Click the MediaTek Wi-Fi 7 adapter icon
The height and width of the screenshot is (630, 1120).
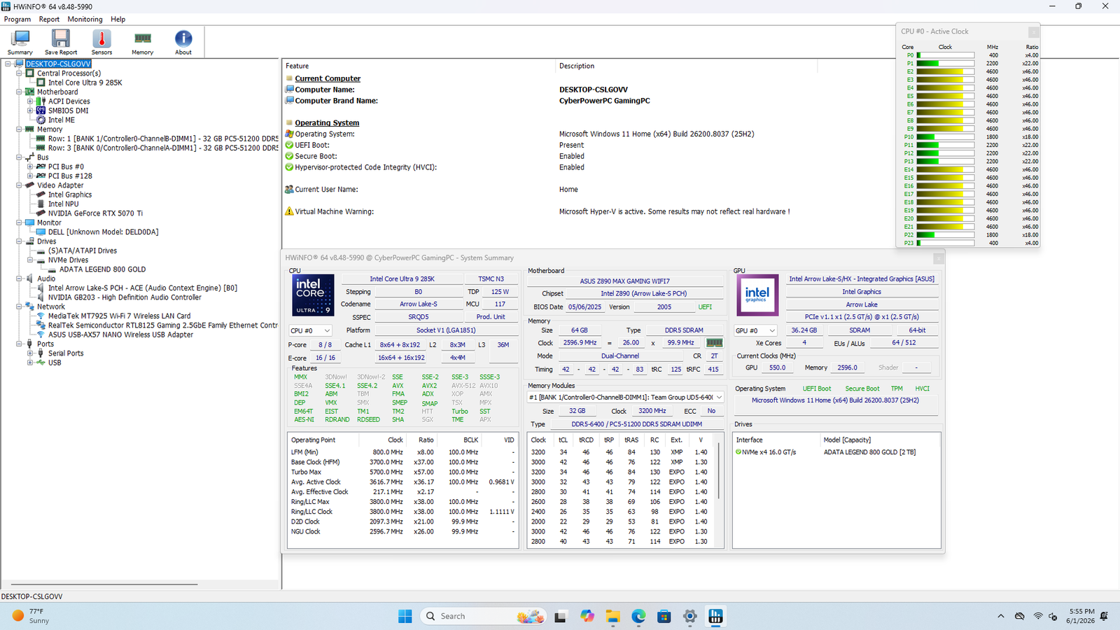tap(41, 316)
